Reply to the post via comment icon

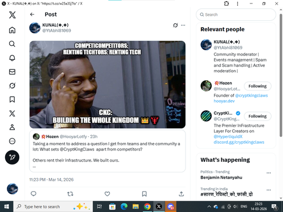point(33,194)
